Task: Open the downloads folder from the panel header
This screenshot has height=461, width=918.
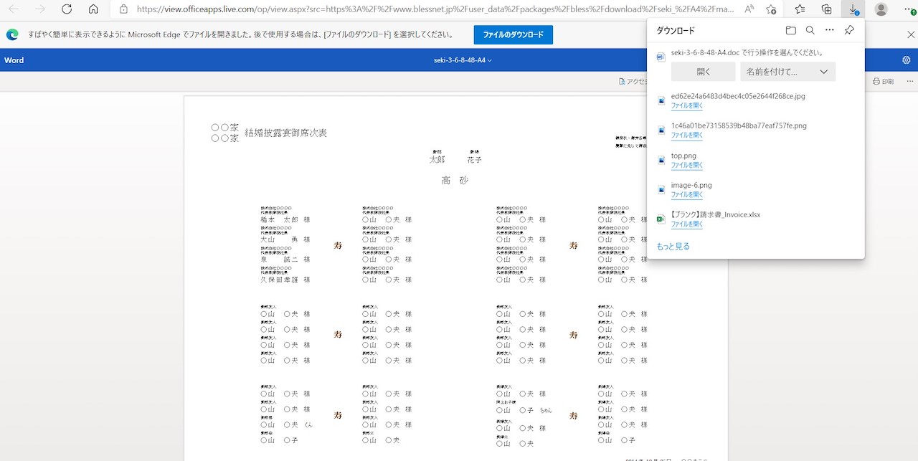Action: (790, 30)
